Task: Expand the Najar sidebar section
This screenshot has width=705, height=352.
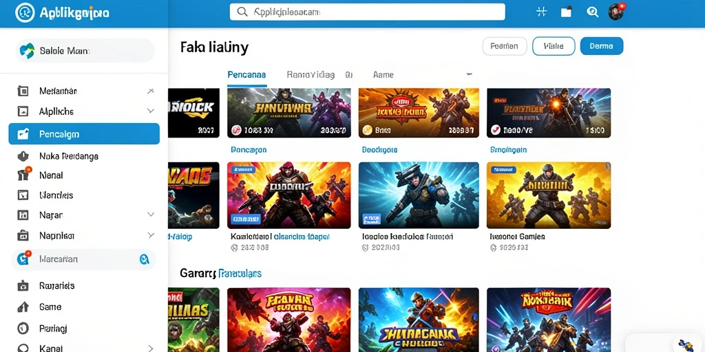Action: click(x=151, y=214)
